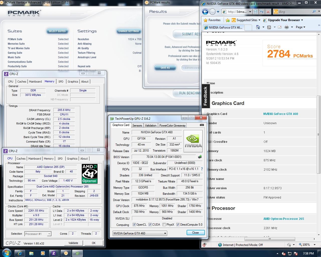321x257 pixels.
Task: Click the printer icon in IE command bar
Action: pos(287,27)
